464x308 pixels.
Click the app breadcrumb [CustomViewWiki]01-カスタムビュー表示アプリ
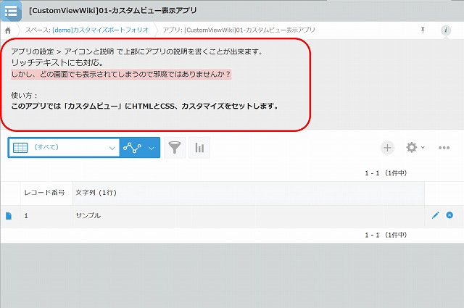click(x=239, y=30)
